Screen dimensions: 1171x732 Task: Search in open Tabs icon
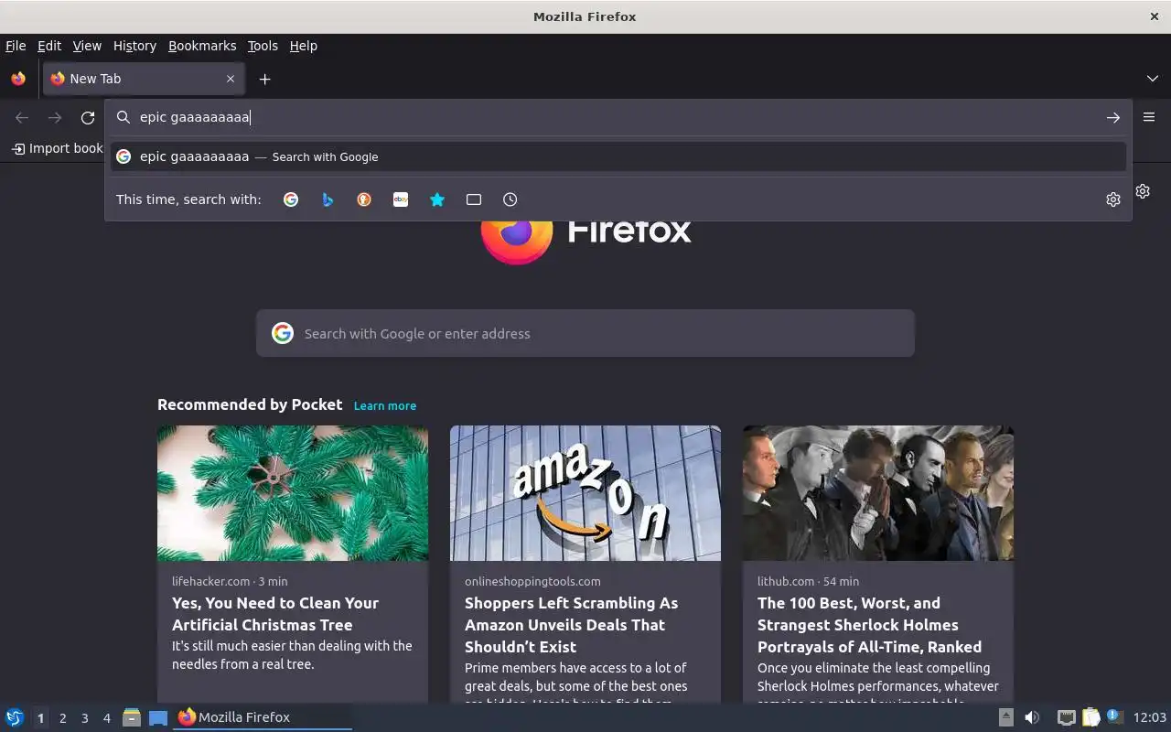point(474,199)
